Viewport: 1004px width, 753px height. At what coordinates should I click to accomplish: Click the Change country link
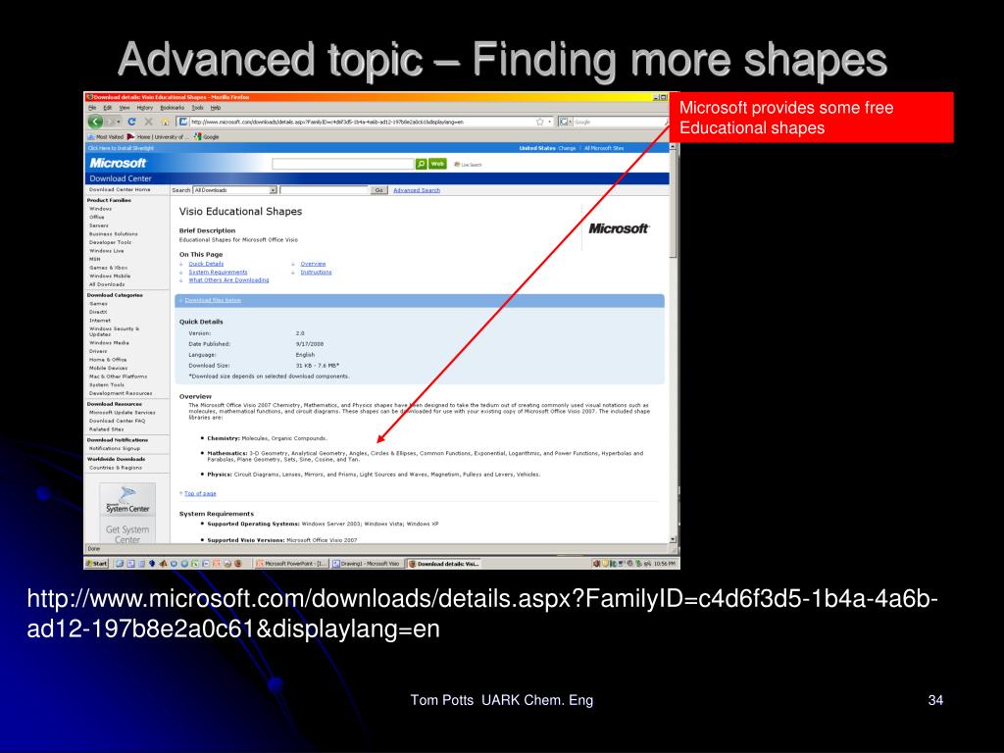coord(568,148)
